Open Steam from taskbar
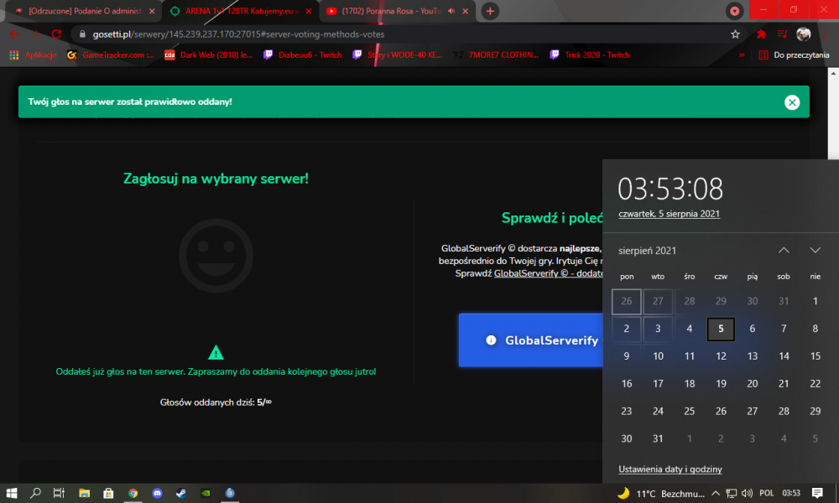The image size is (839, 503). (x=181, y=493)
